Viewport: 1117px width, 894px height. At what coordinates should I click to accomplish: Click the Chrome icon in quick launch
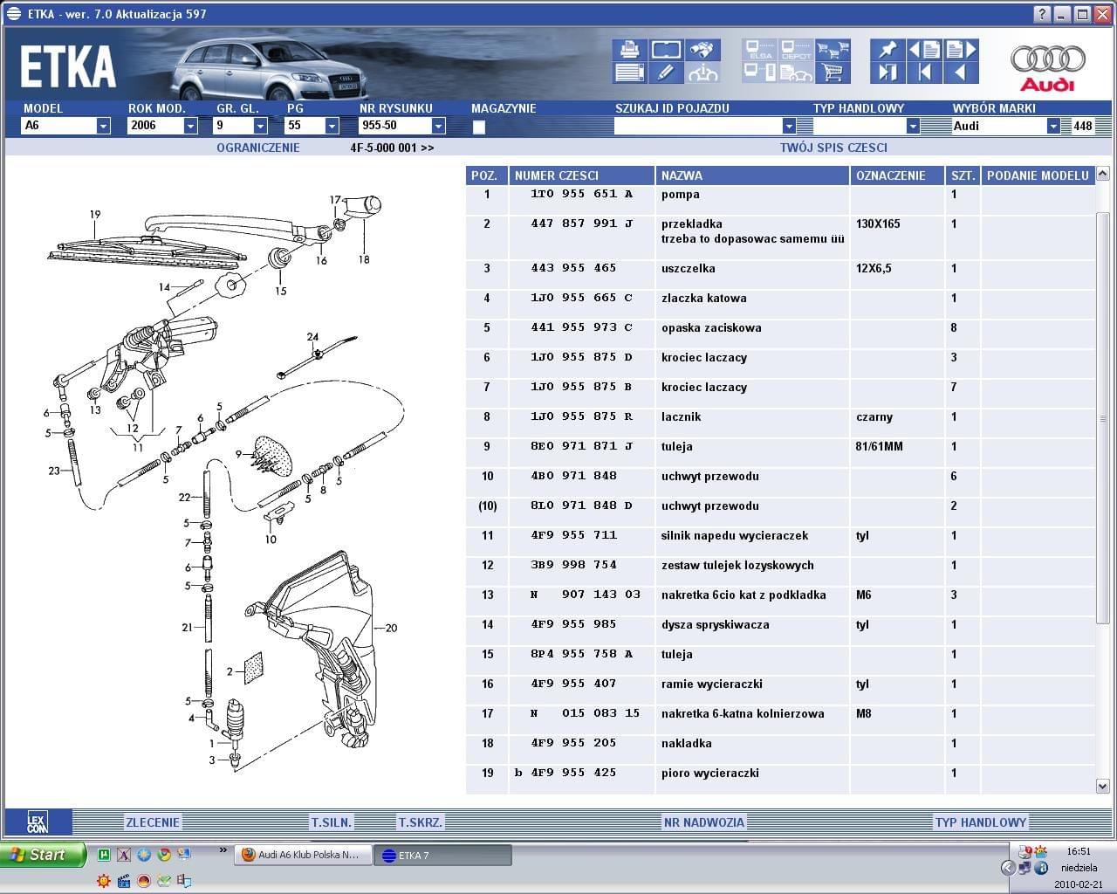point(163,855)
